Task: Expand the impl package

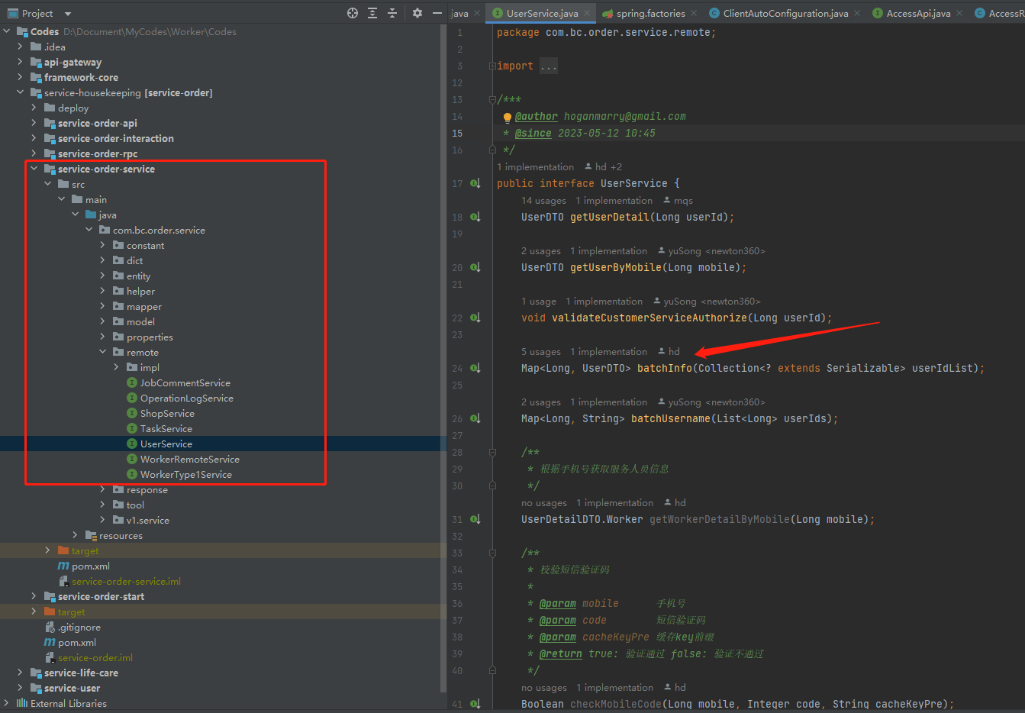Action: (x=117, y=367)
